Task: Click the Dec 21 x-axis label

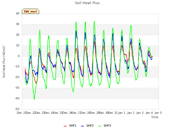Action: [22, 113]
